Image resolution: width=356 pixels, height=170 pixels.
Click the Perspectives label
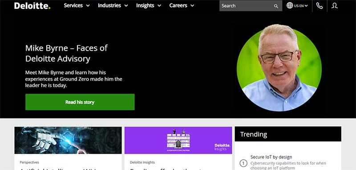tap(29, 162)
